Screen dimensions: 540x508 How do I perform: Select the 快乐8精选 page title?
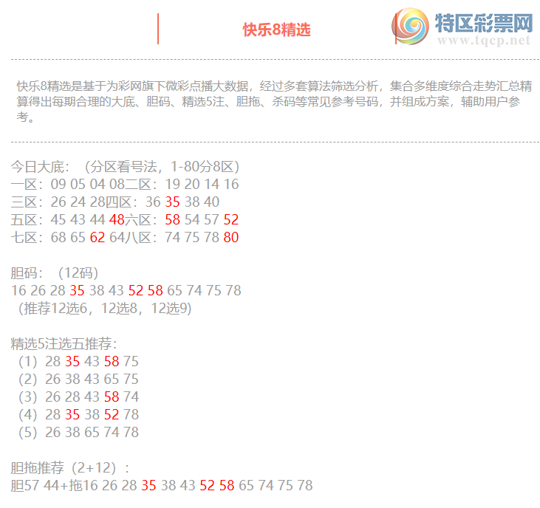click(x=276, y=30)
